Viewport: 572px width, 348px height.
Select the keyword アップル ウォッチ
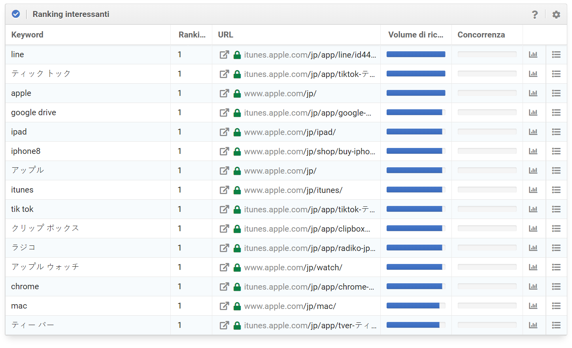tap(45, 267)
